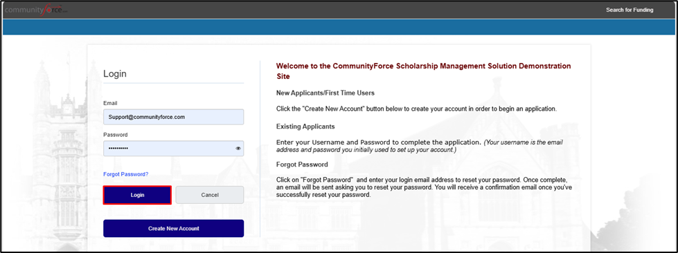Click the Cancel button
The width and height of the screenshot is (678, 253).
click(210, 195)
